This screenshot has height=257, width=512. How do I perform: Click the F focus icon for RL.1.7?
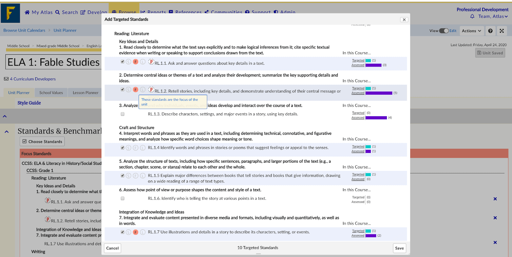click(x=135, y=232)
